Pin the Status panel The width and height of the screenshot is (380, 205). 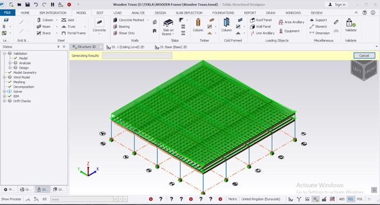[x=59, y=46]
